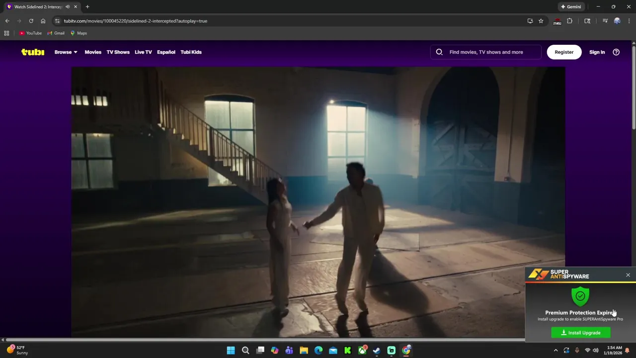Launch File Explorer from taskbar
The height and width of the screenshot is (358, 636).
coord(304,351)
